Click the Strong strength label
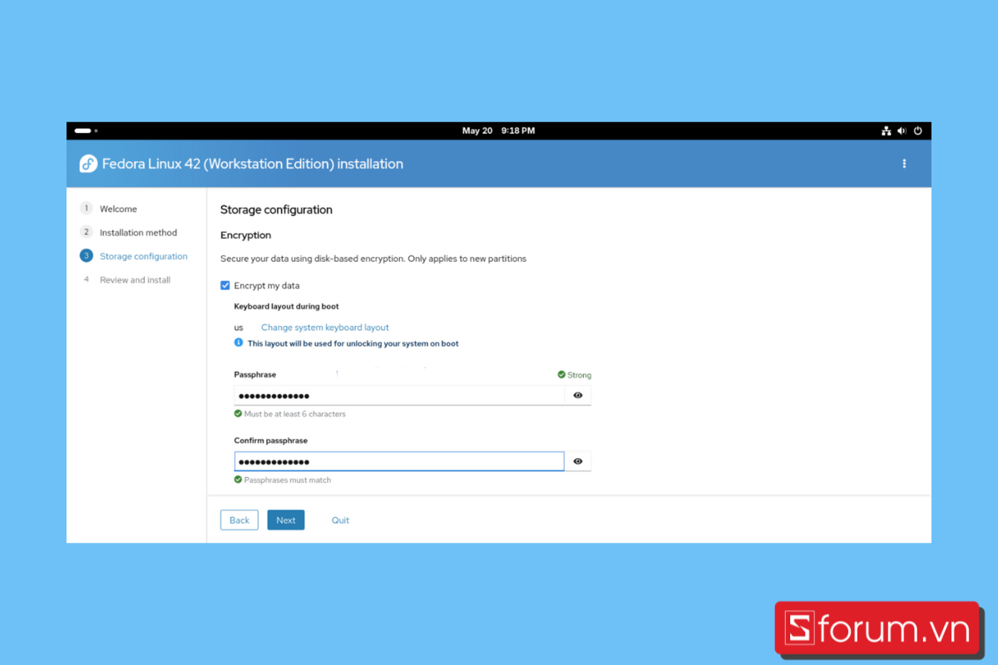 click(580, 375)
